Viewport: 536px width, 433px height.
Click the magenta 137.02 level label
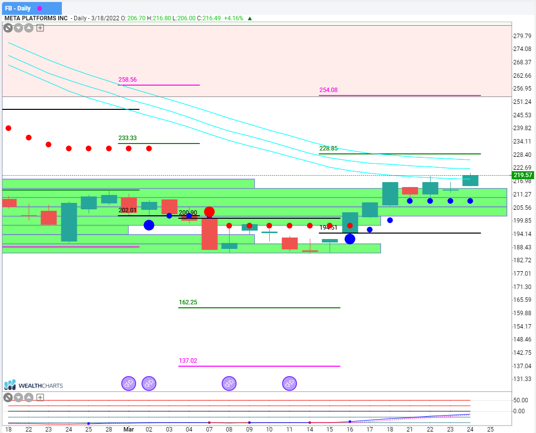[x=188, y=361]
